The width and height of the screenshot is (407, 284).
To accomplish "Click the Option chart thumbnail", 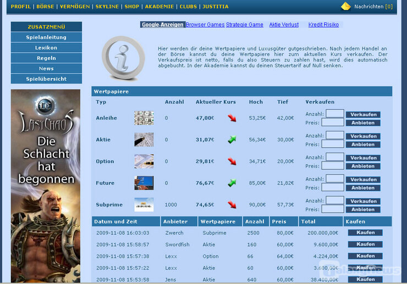I will tap(144, 161).
